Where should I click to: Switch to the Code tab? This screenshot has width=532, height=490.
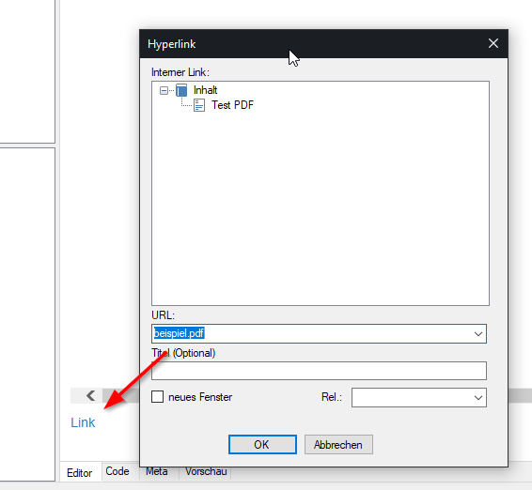click(117, 471)
